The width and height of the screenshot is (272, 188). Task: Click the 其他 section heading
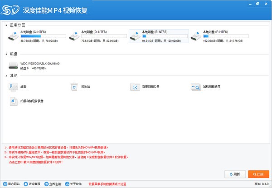(x=14, y=75)
